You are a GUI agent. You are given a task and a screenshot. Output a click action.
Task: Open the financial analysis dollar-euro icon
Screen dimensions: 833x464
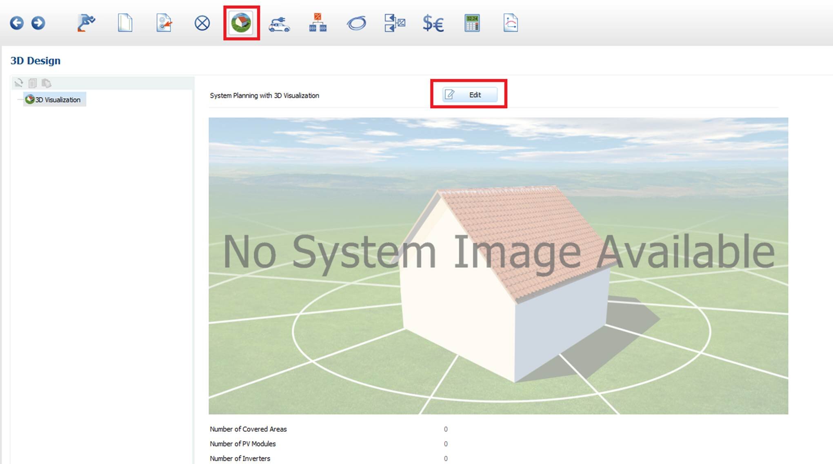click(x=433, y=23)
